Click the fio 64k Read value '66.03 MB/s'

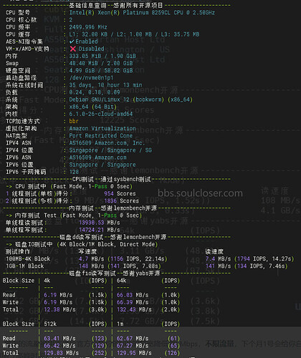pos(133,295)
